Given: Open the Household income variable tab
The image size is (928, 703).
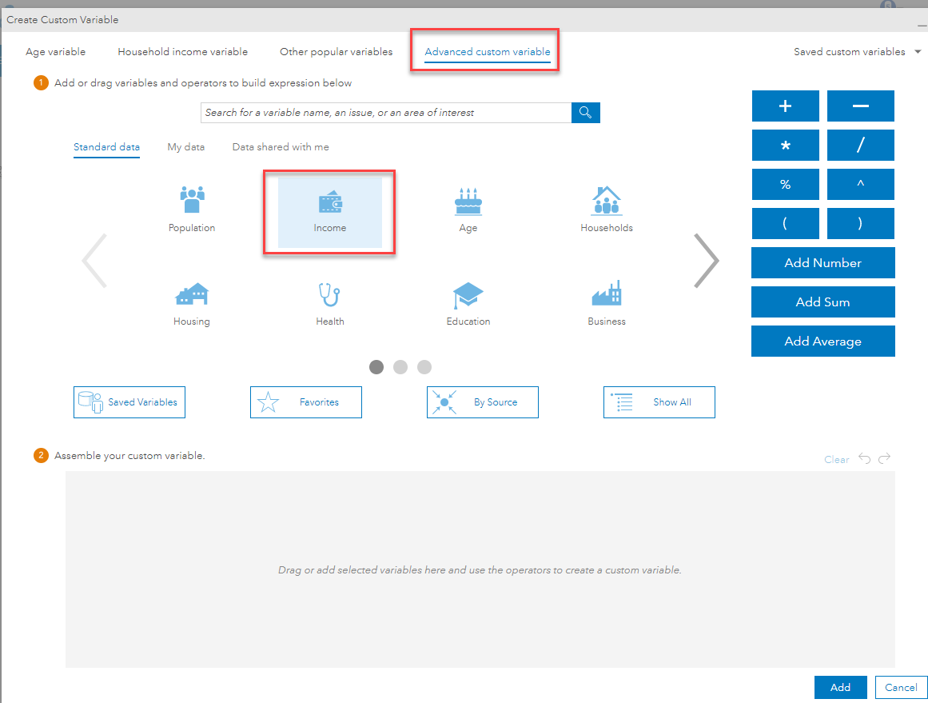Looking at the screenshot, I should [182, 51].
